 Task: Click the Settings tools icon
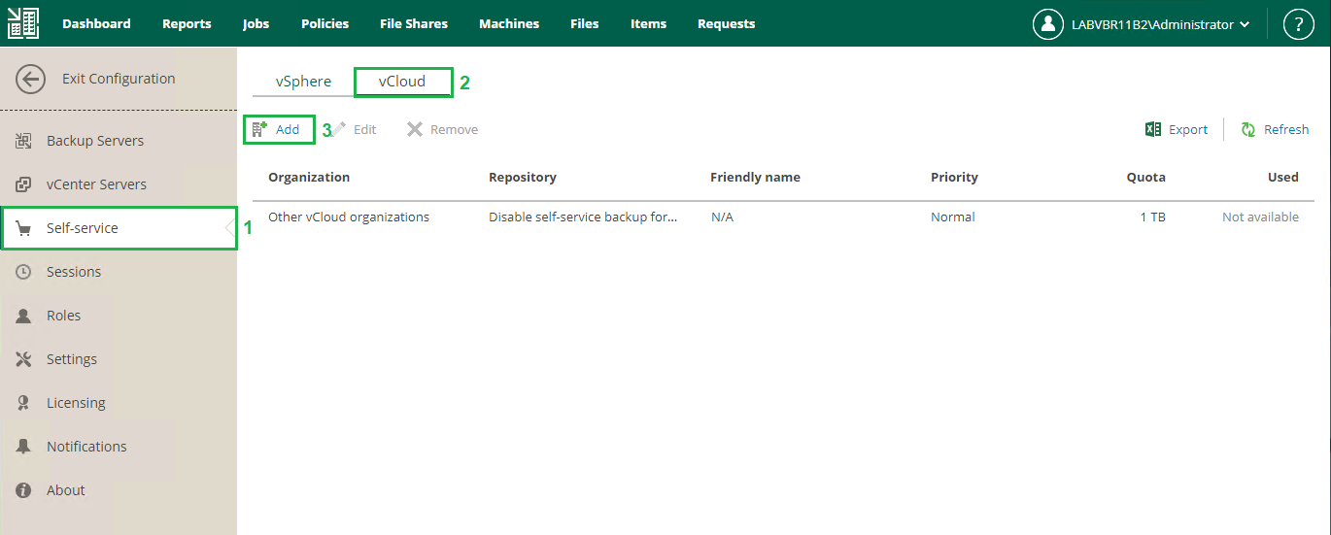point(24,359)
